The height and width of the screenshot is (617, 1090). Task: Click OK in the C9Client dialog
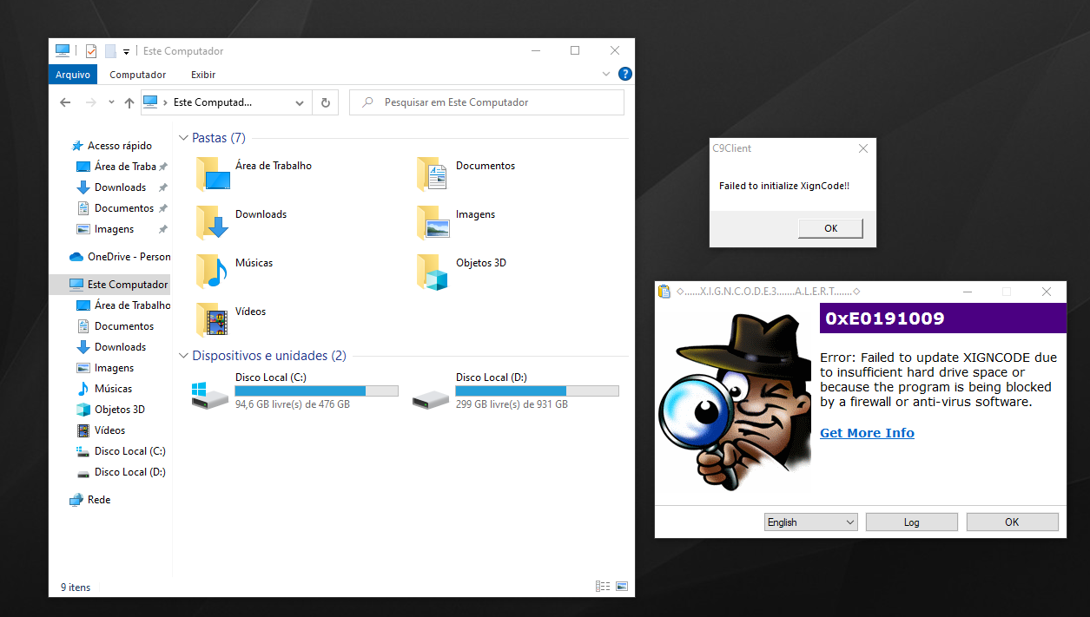coord(830,228)
